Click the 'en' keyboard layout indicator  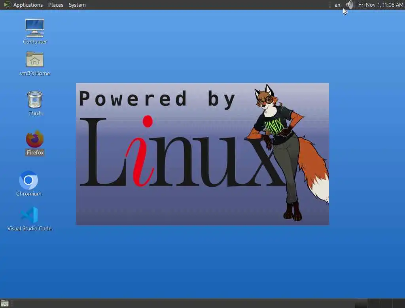[337, 5]
